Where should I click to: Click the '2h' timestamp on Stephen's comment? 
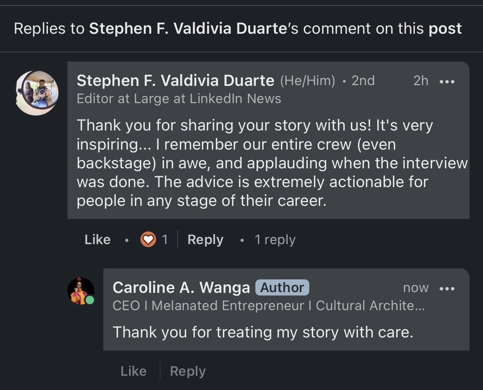tap(421, 81)
